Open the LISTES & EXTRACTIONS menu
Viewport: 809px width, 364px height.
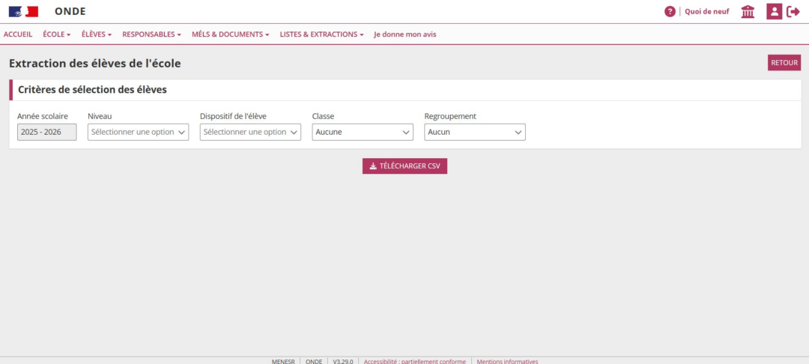(322, 34)
